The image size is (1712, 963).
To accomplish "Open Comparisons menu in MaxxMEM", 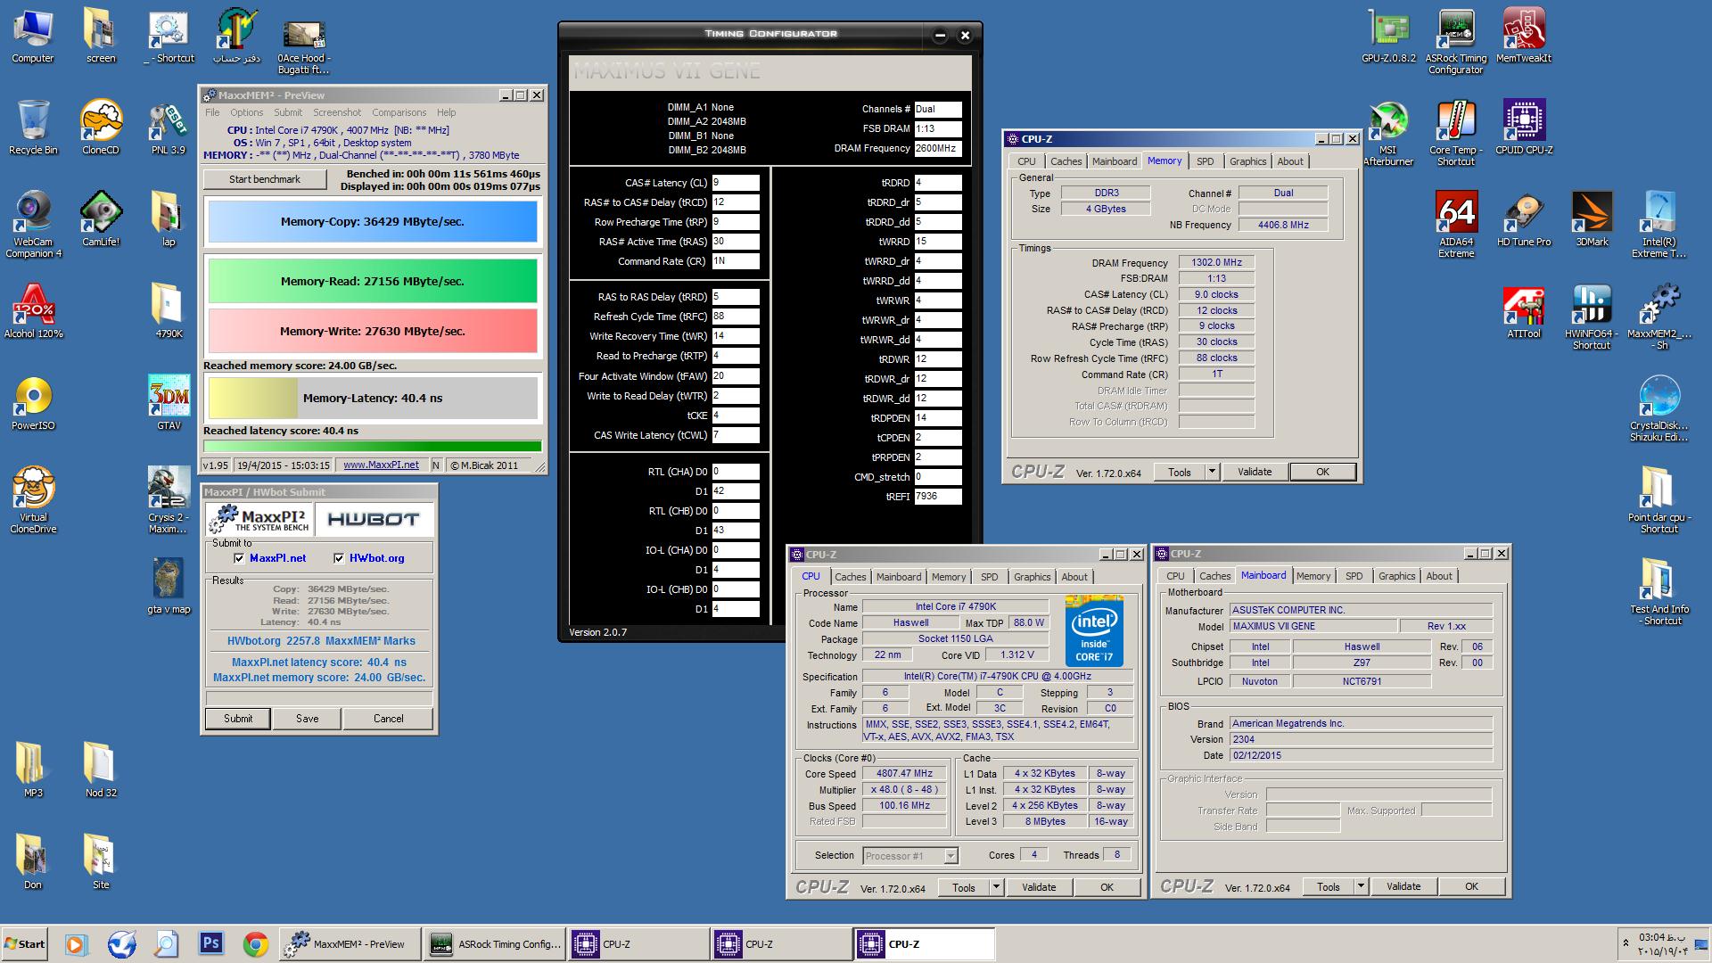I will tap(399, 112).
